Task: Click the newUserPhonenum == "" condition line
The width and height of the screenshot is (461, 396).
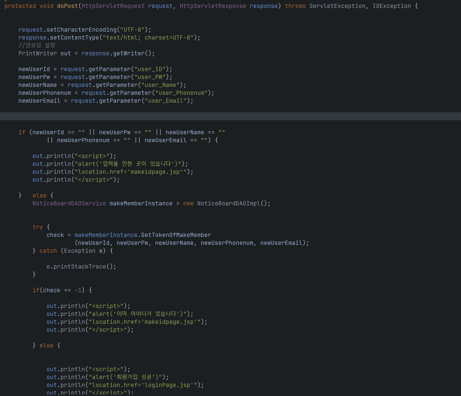Action: (132, 140)
